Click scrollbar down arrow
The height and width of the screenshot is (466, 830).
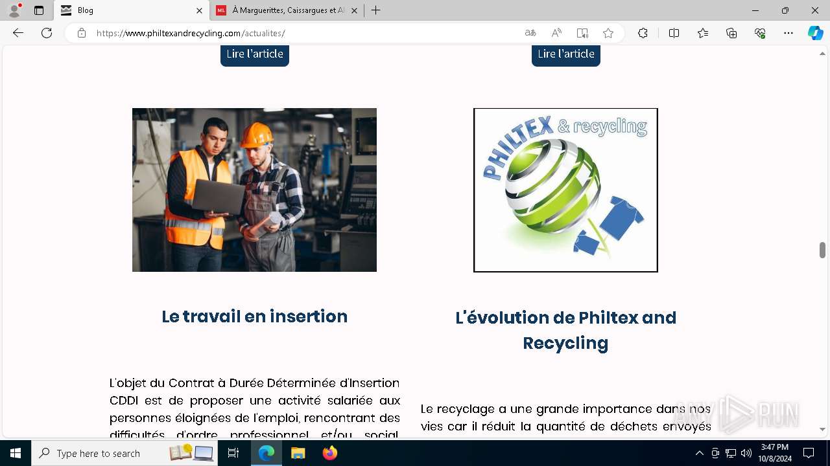[822, 429]
